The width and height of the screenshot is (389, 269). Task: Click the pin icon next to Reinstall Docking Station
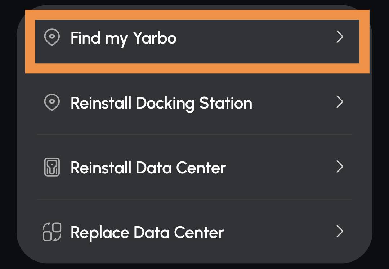pyautogui.click(x=52, y=102)
